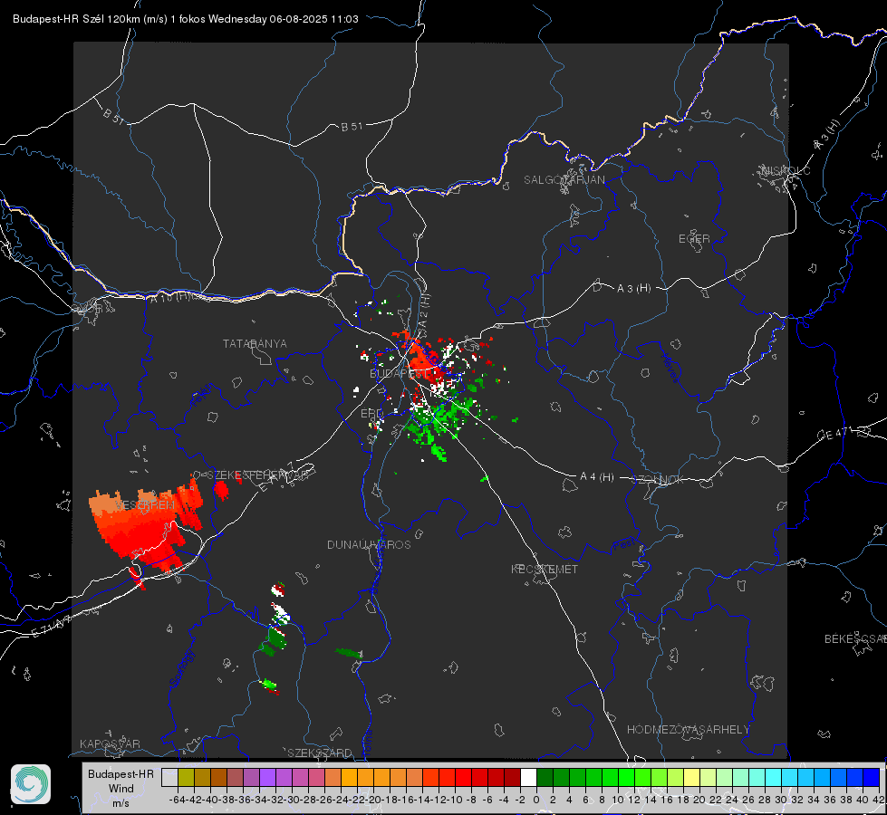This screenshot has width=887, height=815.
Task: Click the 'A 4 (H)' road label
Action: point(597,477)
